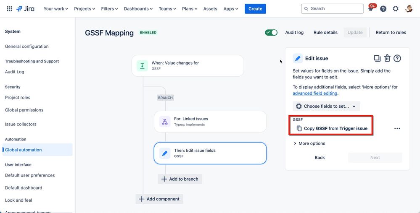Open Audit Log in the sidebar

coord(14,72)
